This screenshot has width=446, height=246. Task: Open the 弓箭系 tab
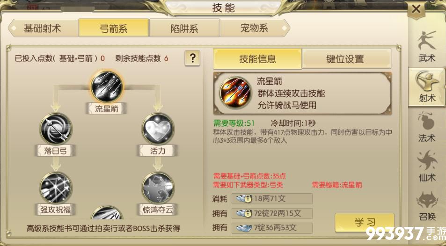[114, 28]
